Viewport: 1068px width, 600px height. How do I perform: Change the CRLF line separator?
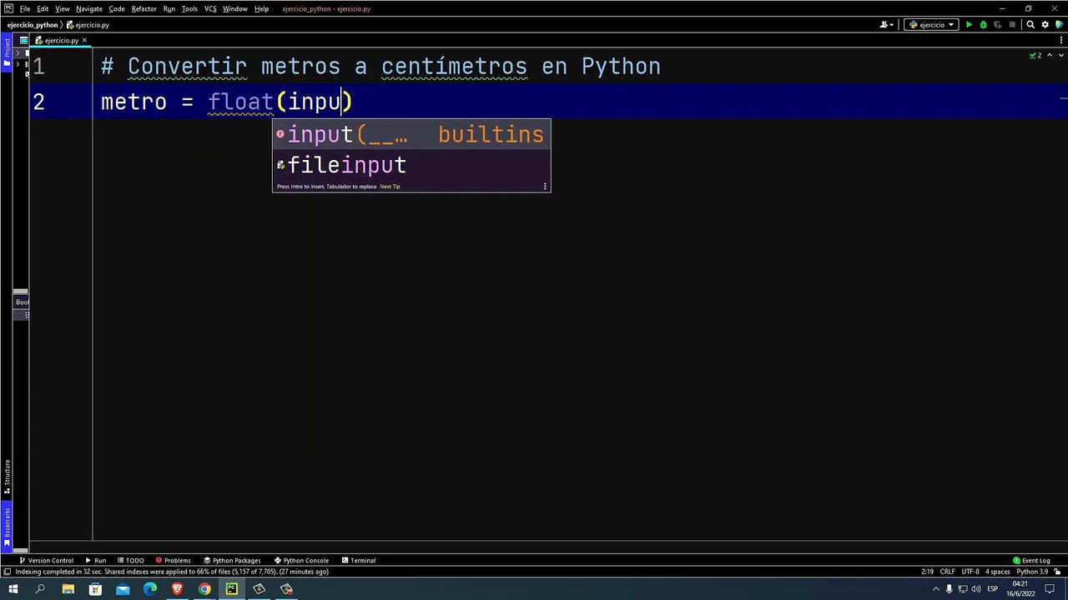(x=948, y=572)
